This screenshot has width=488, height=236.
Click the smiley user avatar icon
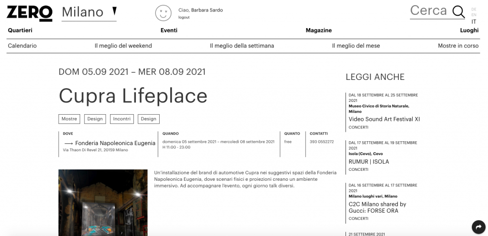pyautogui.click(x=163, y=13)
